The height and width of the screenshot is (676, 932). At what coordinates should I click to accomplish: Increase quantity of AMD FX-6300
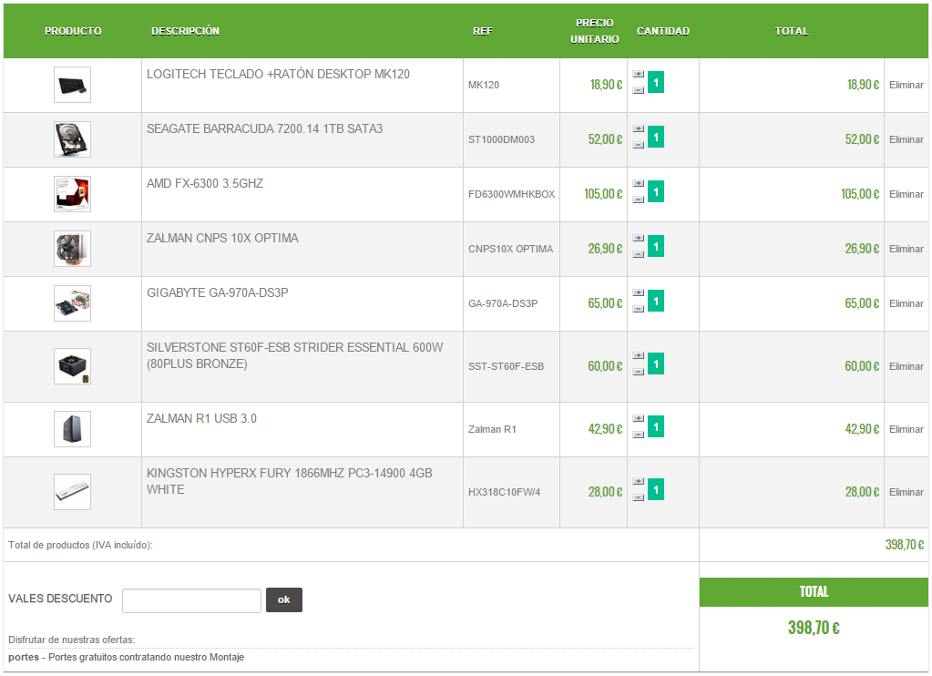point(639,184)
